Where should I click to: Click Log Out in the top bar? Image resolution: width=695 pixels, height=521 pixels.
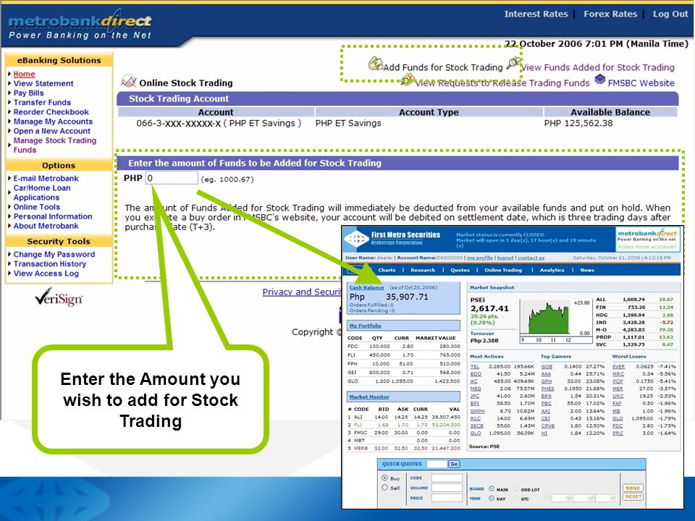click(x=670, y=14)
